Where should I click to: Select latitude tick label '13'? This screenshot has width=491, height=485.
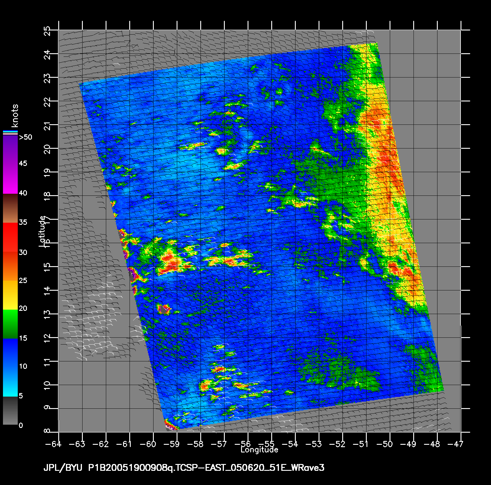[47, 315]
